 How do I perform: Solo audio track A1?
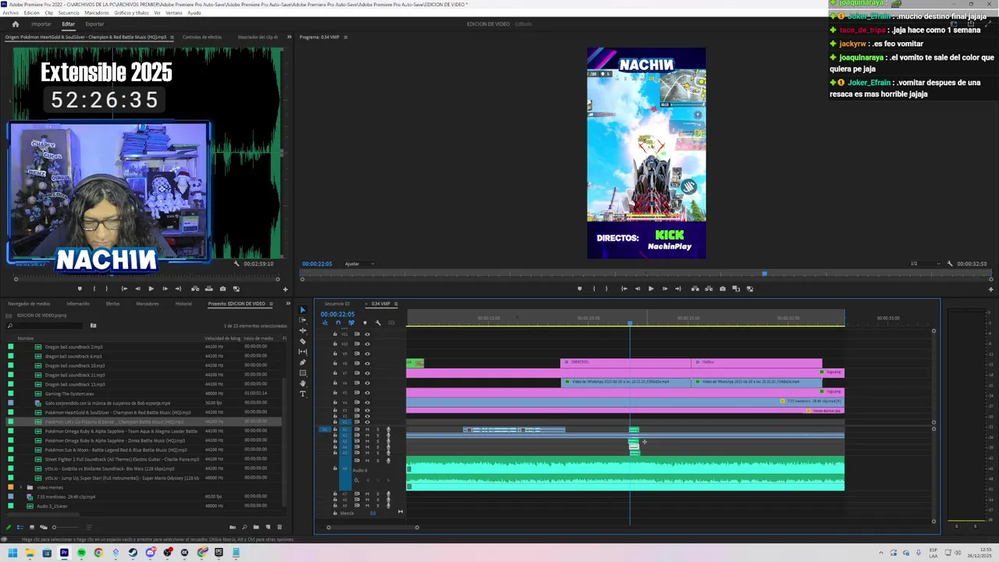378,429
